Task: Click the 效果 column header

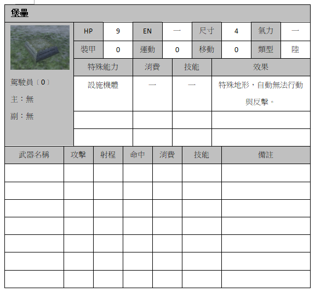Action: pyautogui.click(x=261, y=67)
